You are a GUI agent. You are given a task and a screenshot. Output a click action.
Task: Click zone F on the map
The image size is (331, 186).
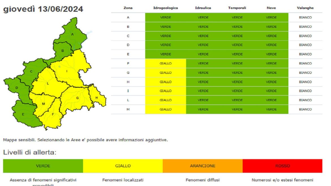point(52,114)
